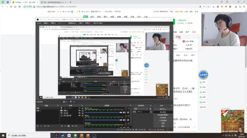The image size is (247, 138).
Task: Reload the browser page
Action: coord(11,6)
